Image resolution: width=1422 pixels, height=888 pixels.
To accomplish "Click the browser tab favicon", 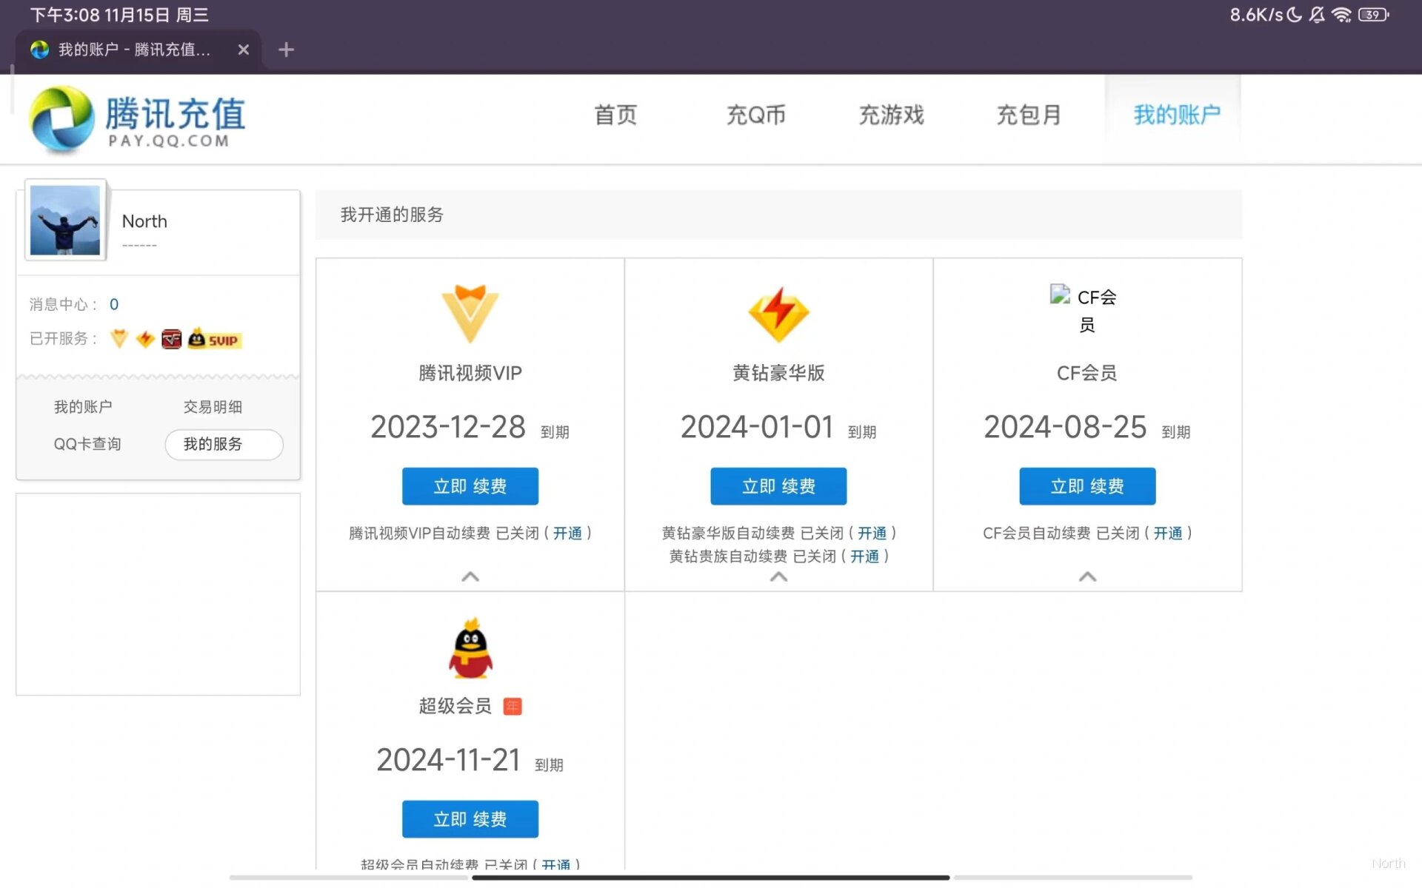I will pos(39,50).
